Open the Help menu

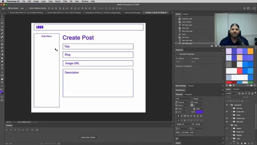click(93, 1)
